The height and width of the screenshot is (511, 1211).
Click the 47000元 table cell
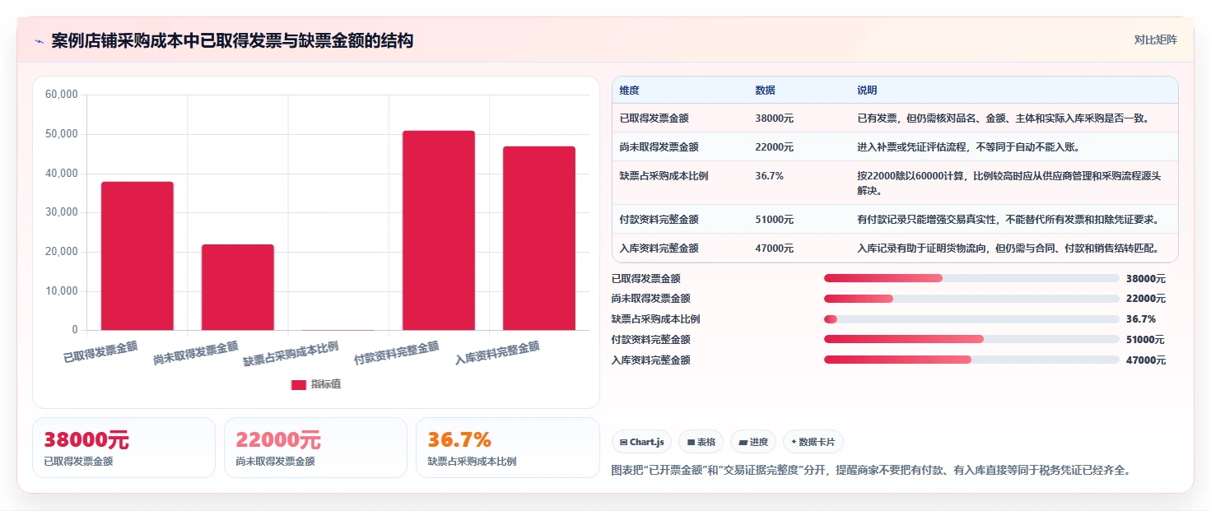[x=774, y=249]
